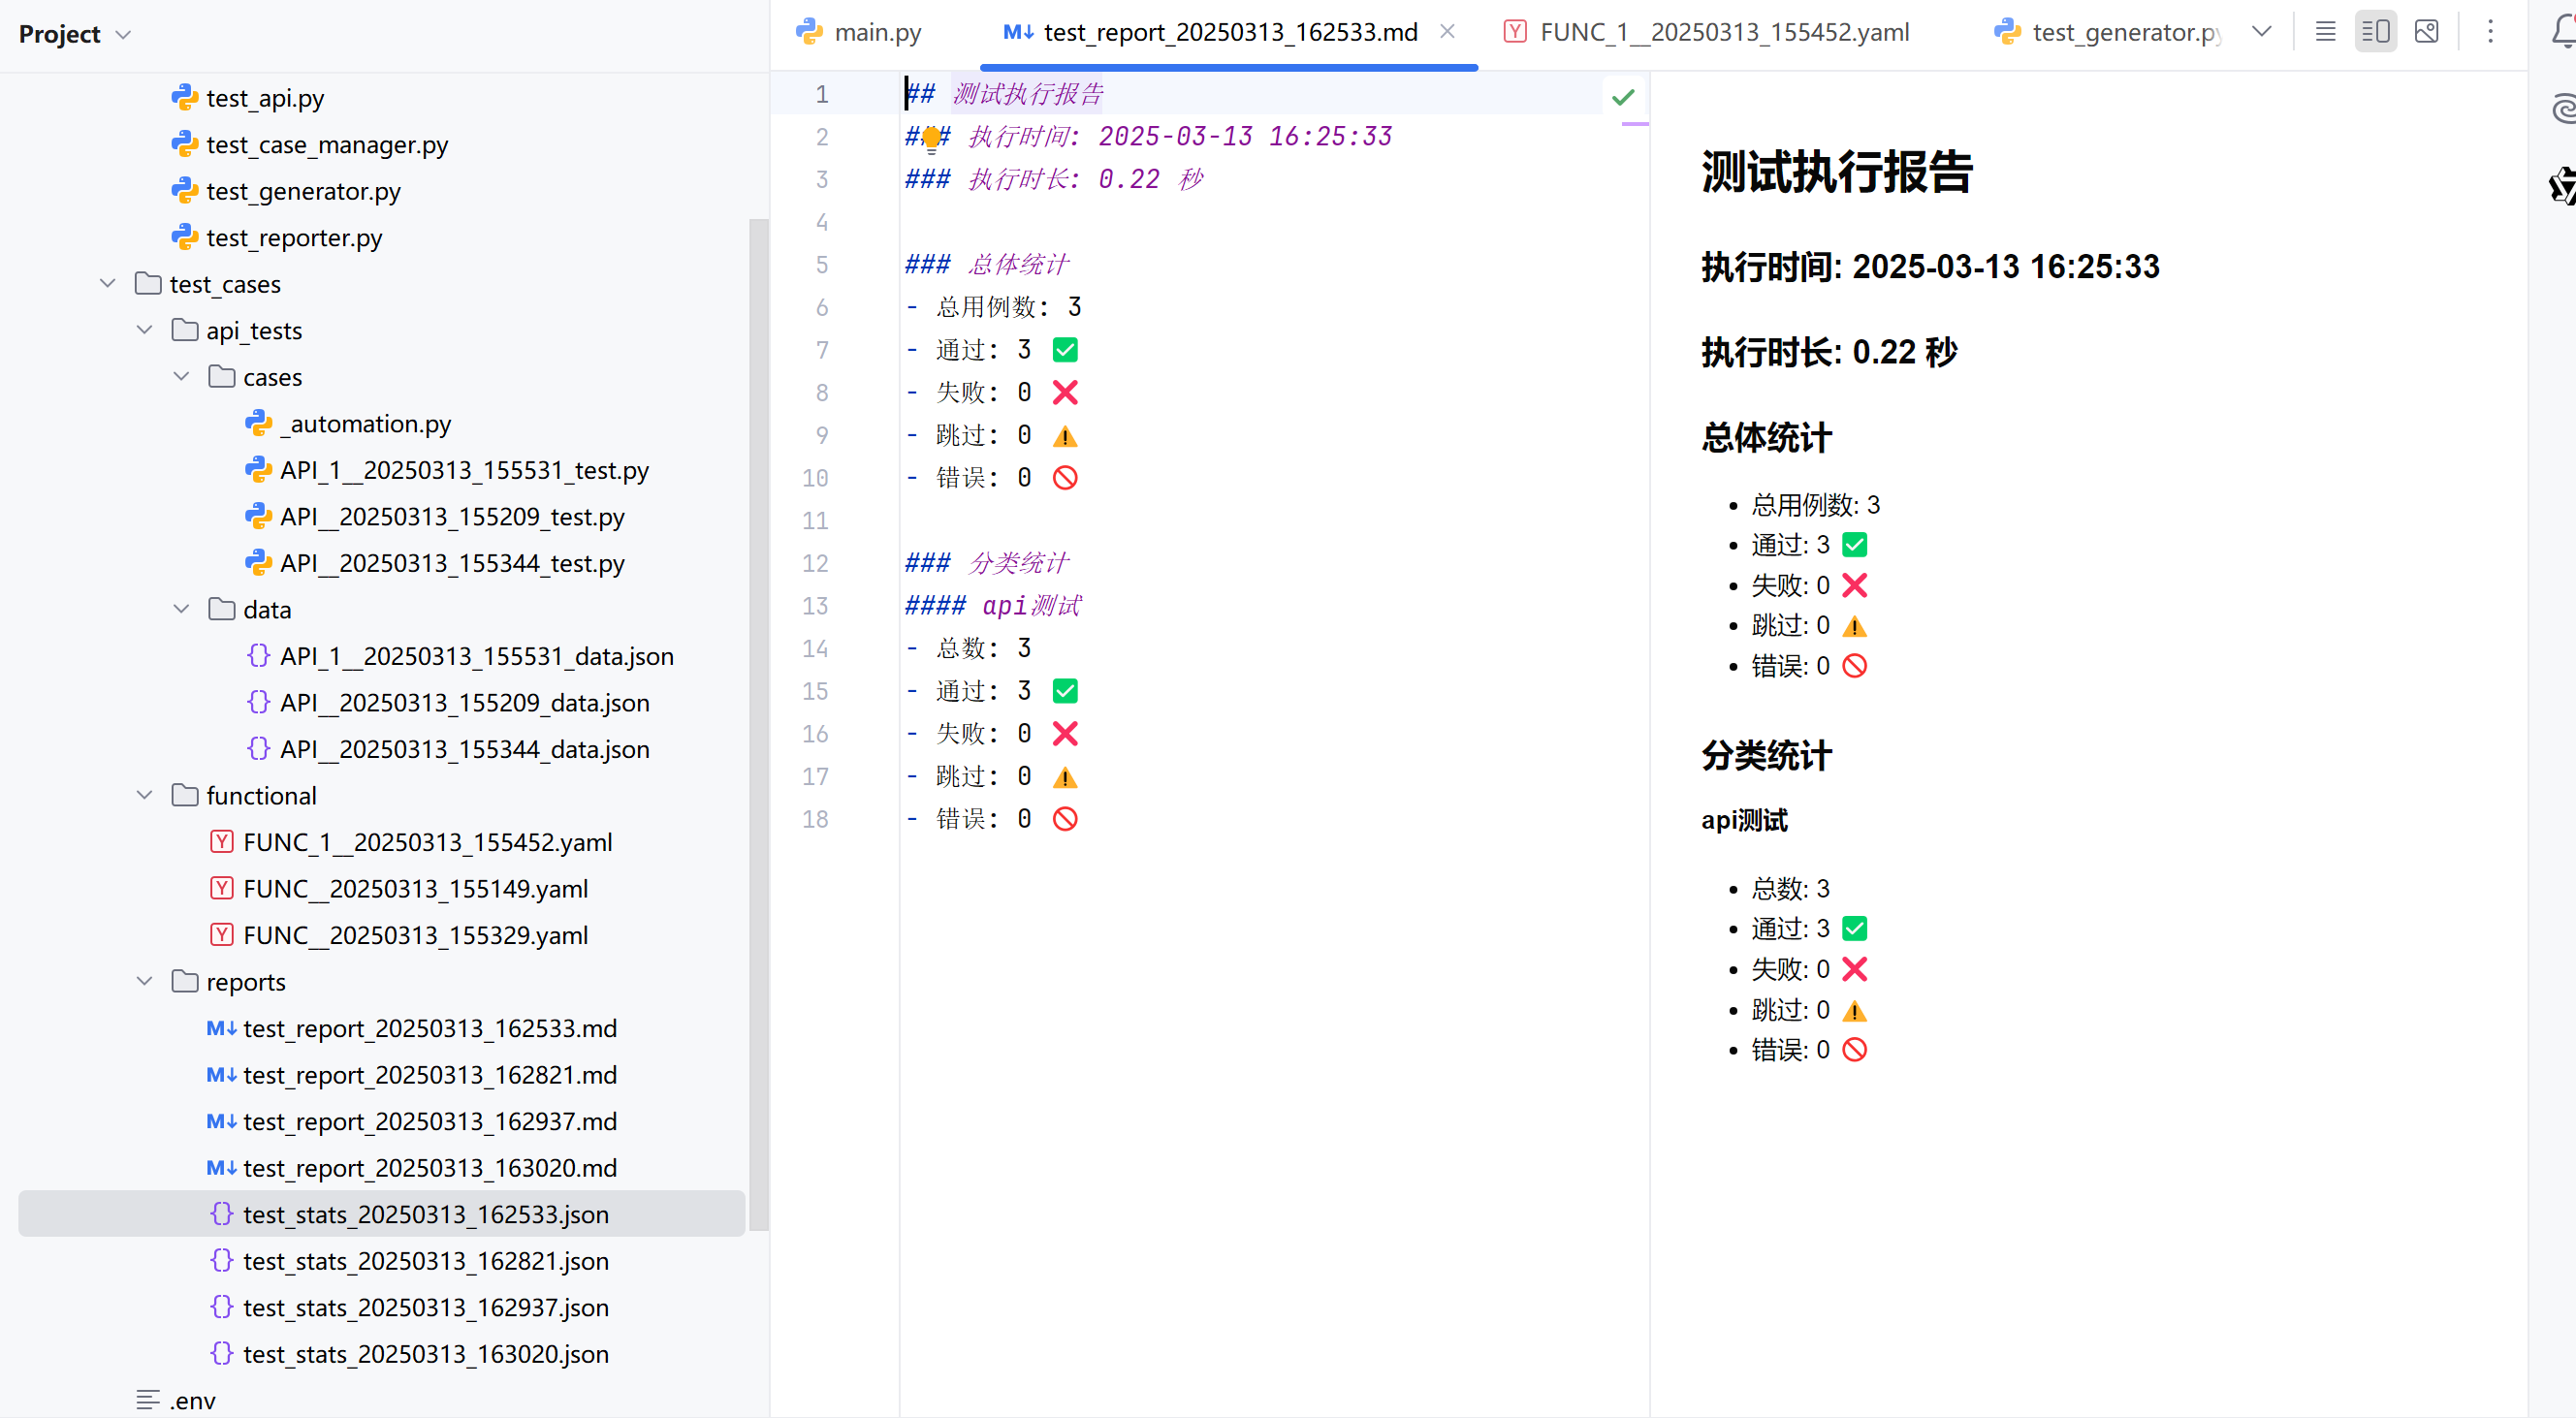Open the notifications bell panel
The height and width of the screenshot is (1418, 2576).
coord(2563,32)
